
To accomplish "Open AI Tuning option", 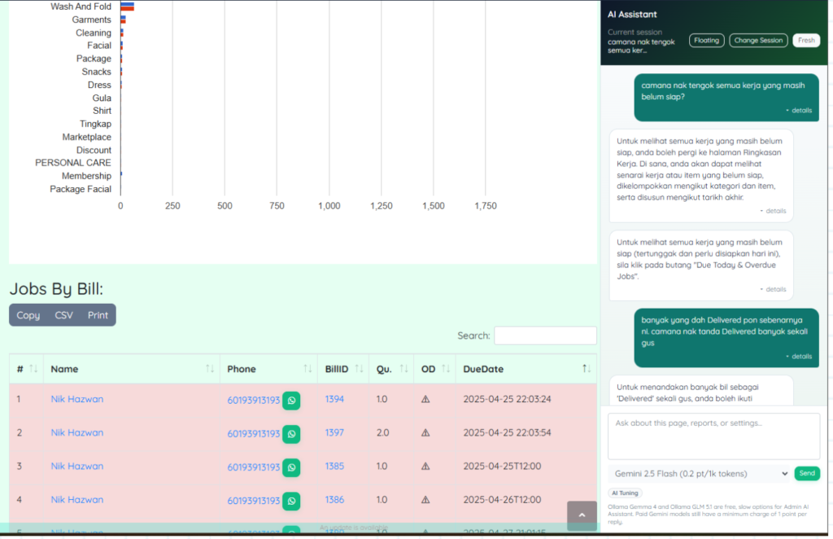I will [x=625, y=493].
